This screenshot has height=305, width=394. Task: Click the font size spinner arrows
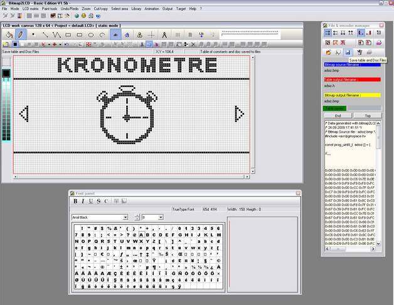tap(137, 217)
